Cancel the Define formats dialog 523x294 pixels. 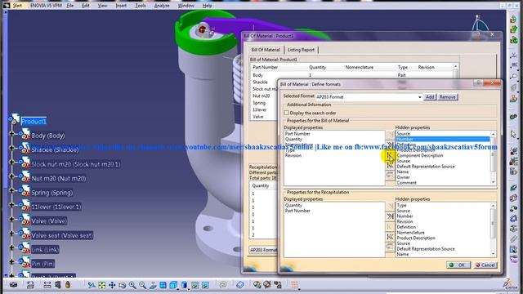(485, 265)
